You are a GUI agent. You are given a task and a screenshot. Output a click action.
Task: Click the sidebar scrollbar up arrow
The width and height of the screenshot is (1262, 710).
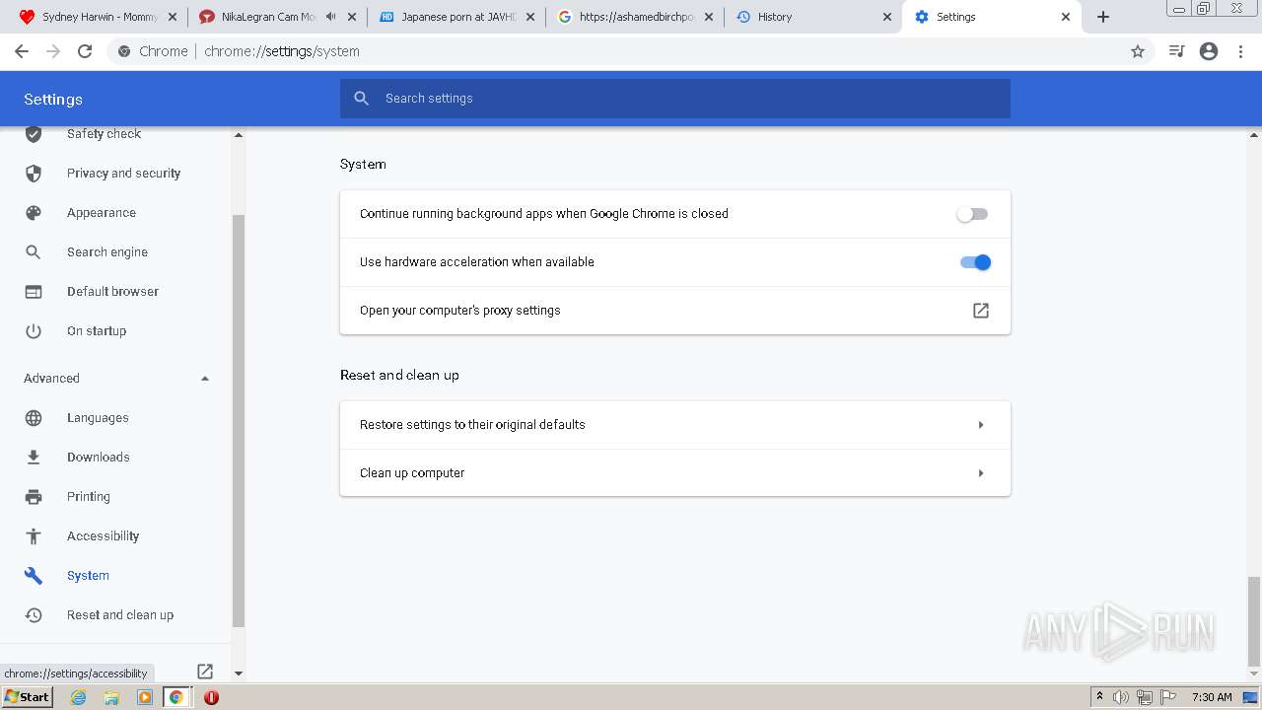pyautogui.click(x=238, y=134)
